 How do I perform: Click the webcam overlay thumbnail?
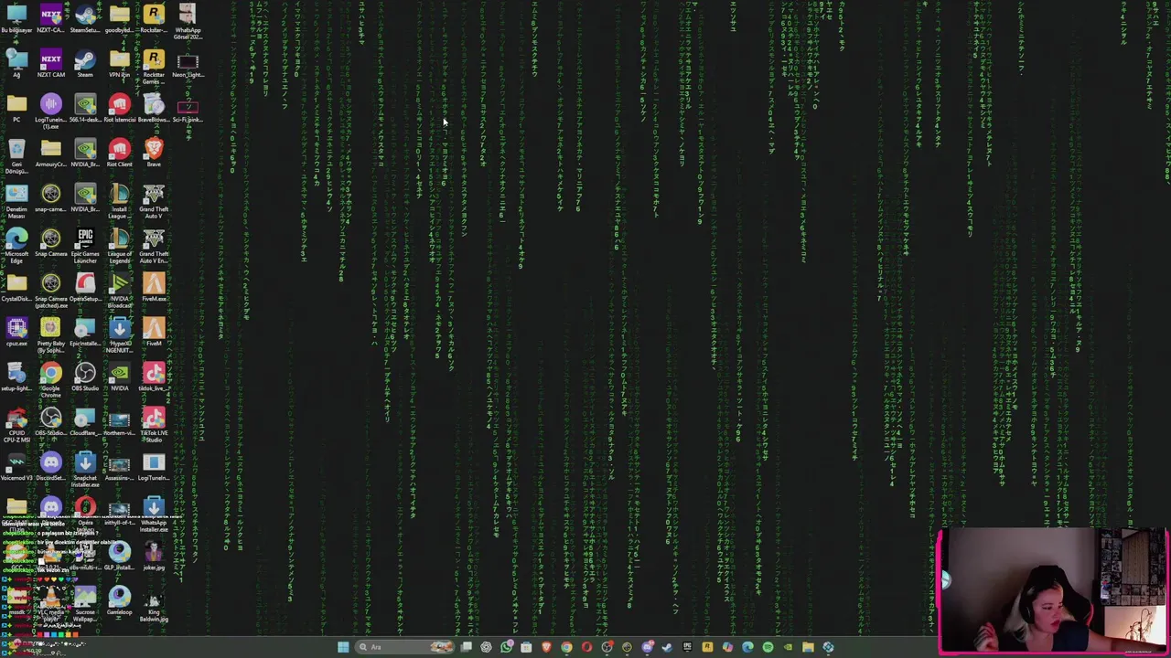click(1054, 590)
